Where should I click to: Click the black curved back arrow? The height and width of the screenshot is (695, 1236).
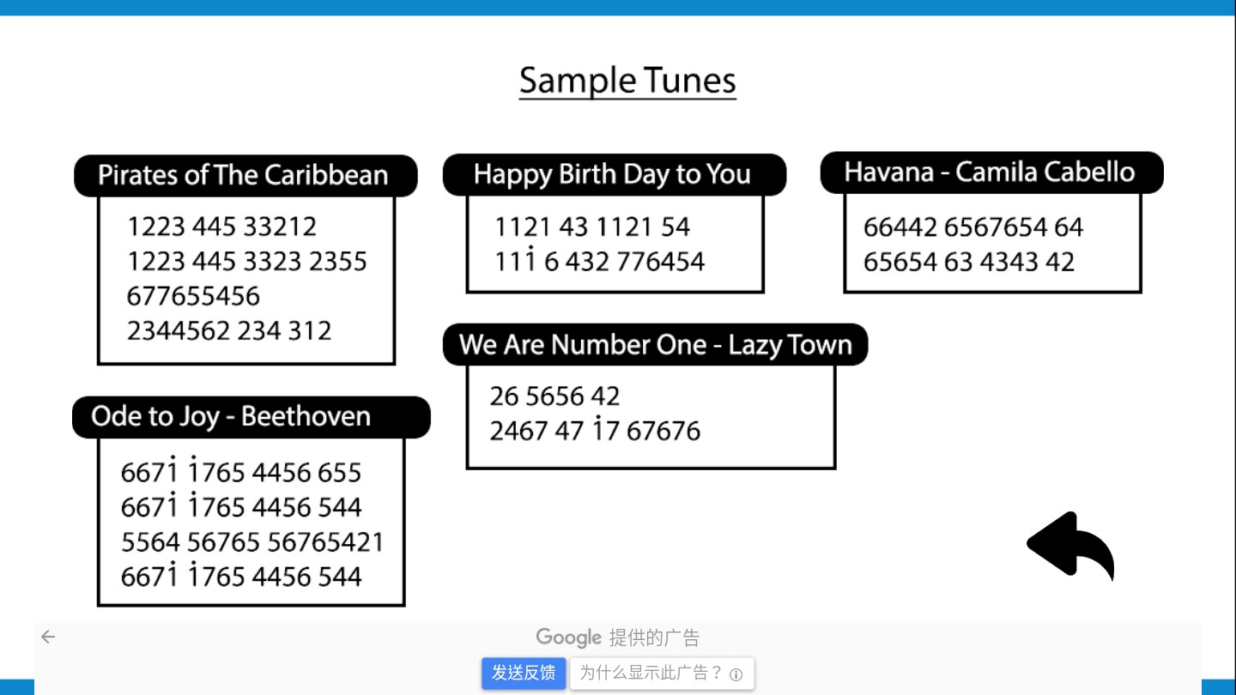(x=1070, y=545)
